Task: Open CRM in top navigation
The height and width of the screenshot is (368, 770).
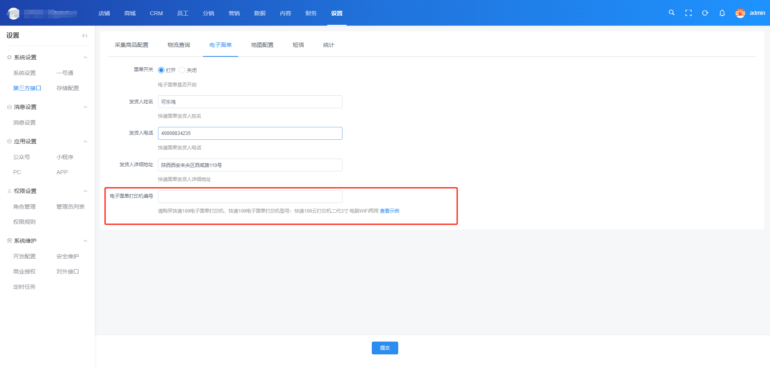Action: pyautogui.click(x=156, y=13)
